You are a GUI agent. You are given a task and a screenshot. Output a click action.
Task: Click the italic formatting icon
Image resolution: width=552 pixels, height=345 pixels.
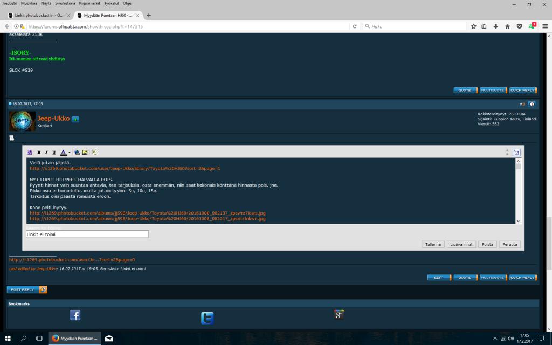(46, 153)
